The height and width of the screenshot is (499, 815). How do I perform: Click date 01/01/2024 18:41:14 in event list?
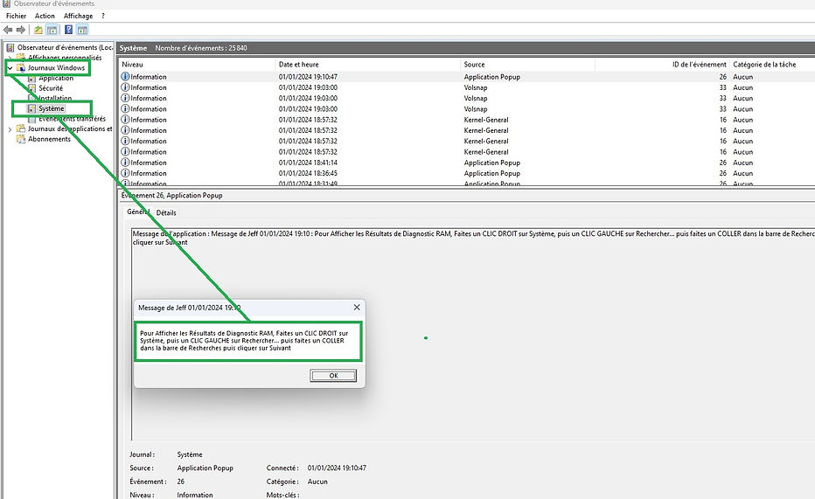(308, 163)
